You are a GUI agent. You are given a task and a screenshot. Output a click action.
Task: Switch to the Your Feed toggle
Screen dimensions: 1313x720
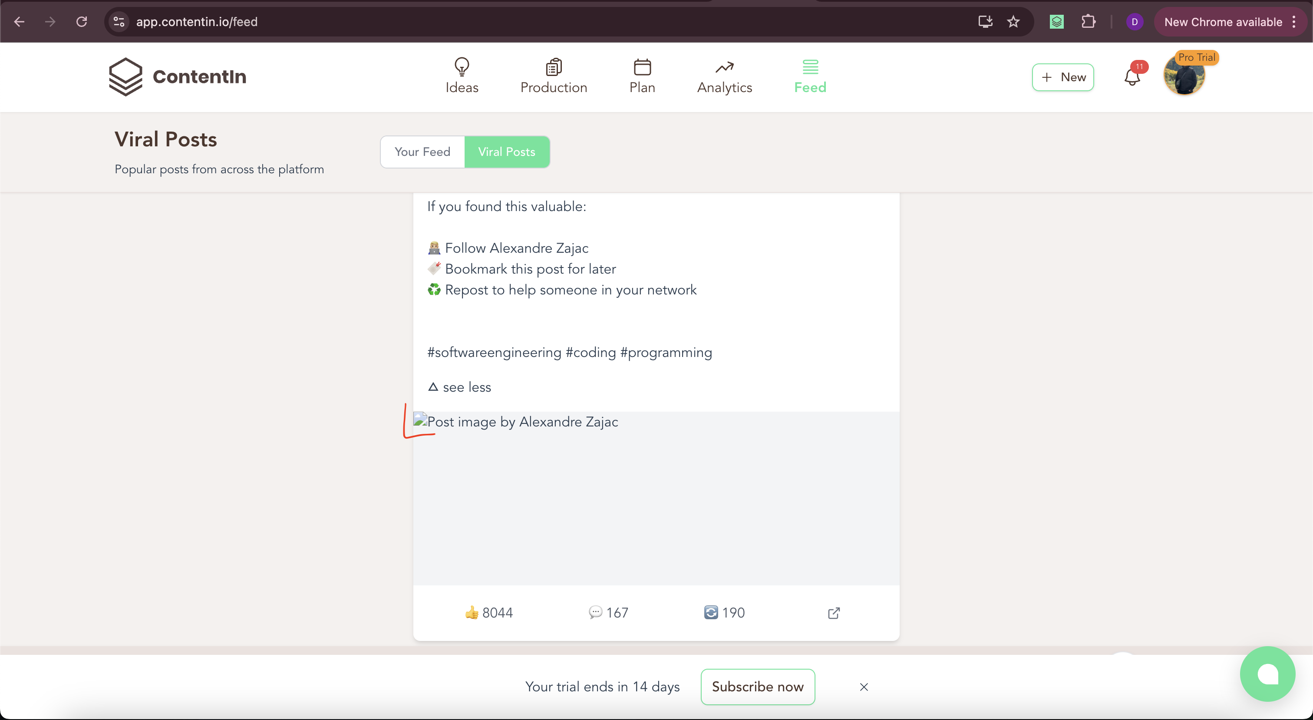(422, 152)
